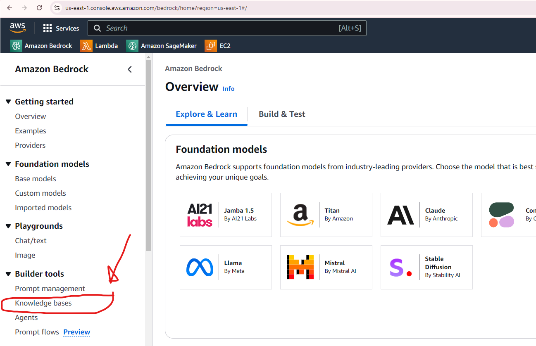Image resolution: width=536 pixels, height=346 pixels.
Task: Open Amazon Bedrock from the favorites bar
Action: 41,45
